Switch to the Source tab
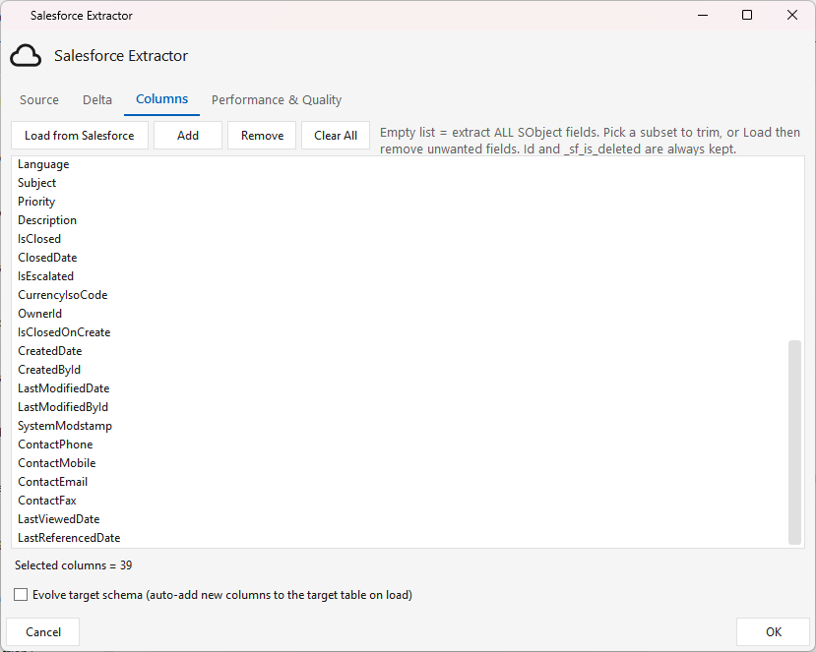 39,100
